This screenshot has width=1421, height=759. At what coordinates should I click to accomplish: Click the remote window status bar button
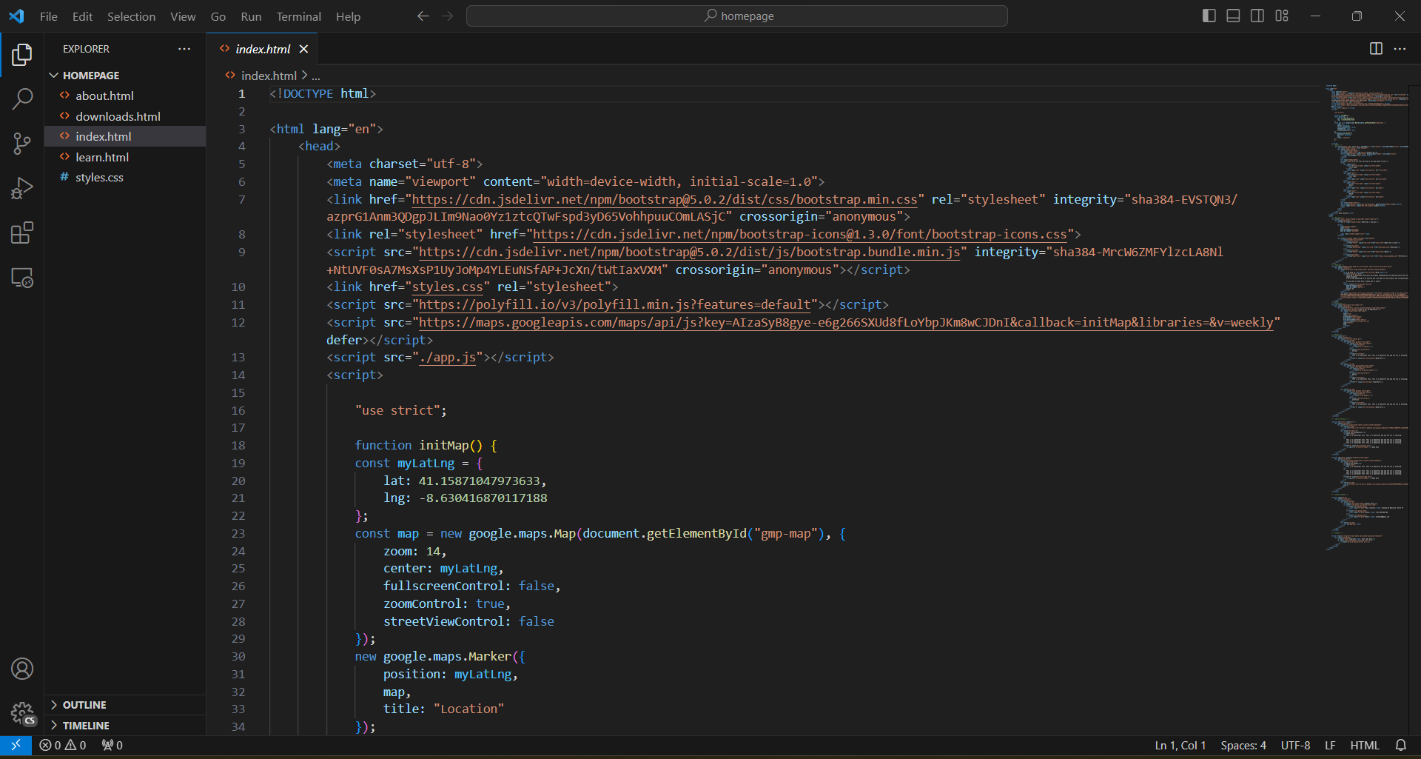pyautogui.click(x=16, y=745)
